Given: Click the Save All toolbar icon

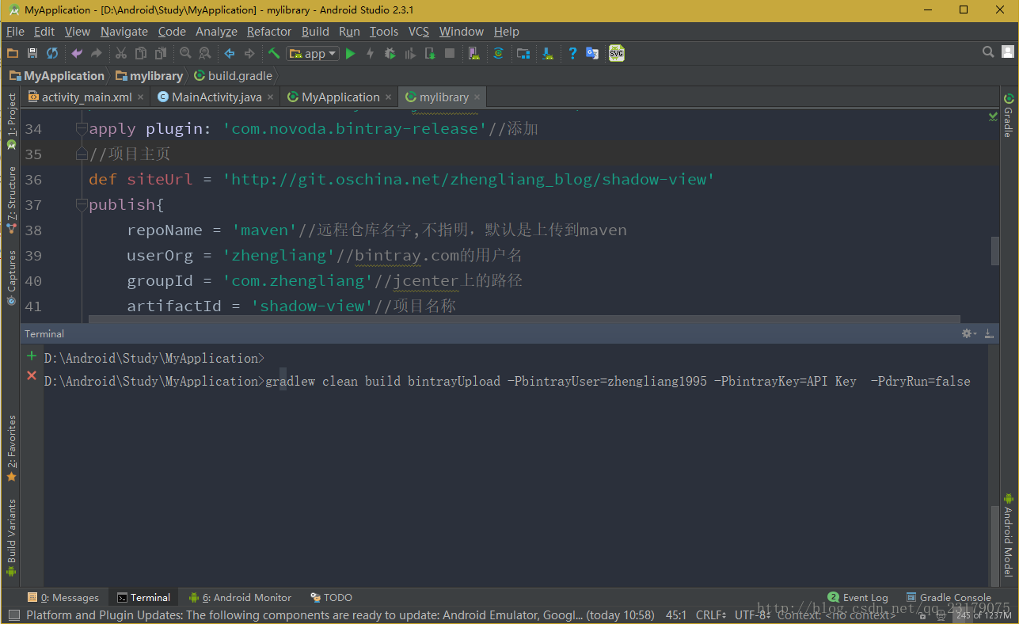Looking at the screenshot, I should (x=32, y=53).
